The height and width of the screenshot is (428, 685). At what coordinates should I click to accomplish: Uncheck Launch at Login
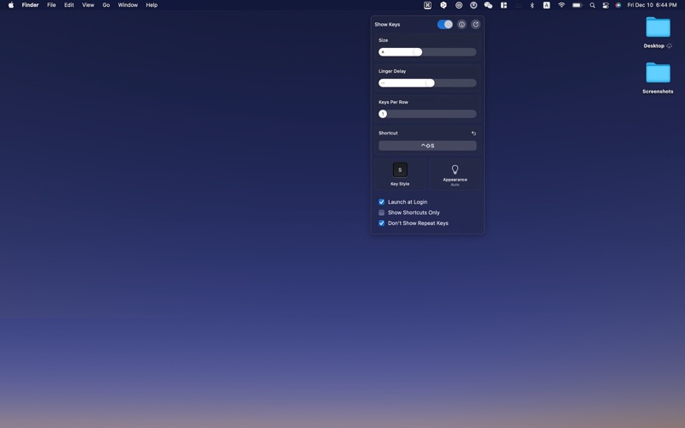click(x=382, y=202)
